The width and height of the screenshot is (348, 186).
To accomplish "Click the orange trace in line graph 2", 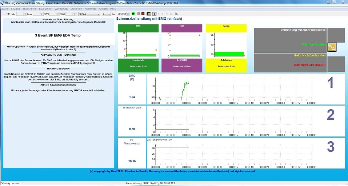I will [x=172, y=129].
